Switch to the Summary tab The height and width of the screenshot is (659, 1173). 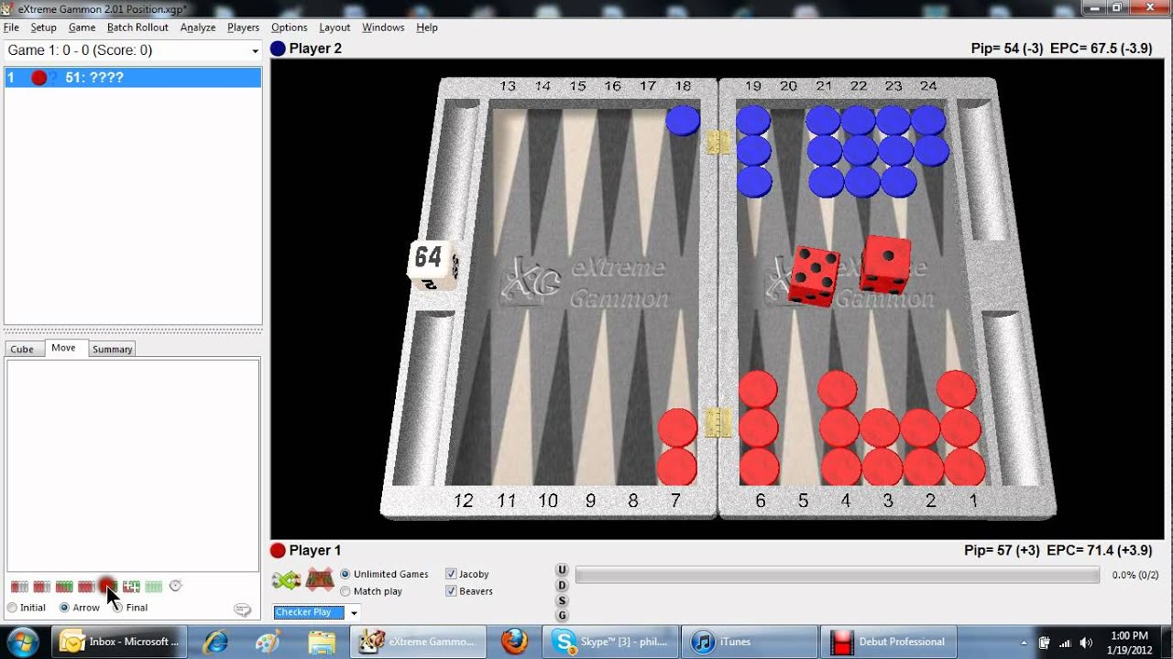112,349
